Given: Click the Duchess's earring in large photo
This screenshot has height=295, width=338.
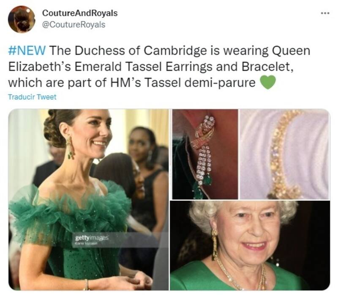Looking at the screenshot, I should tap(71, 148).
